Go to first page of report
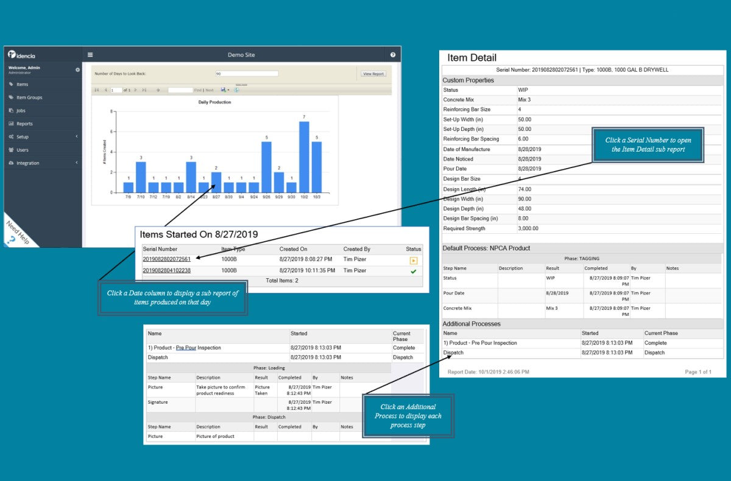The height and width of the screenshot is (481, 731). click(x=97, y=90)
